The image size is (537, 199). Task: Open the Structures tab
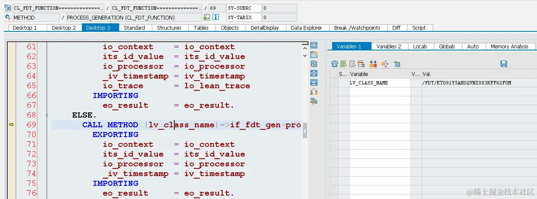(169, 28)
